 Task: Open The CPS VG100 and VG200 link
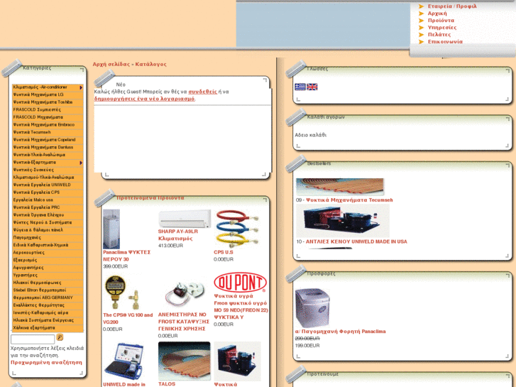pos(128,319)
